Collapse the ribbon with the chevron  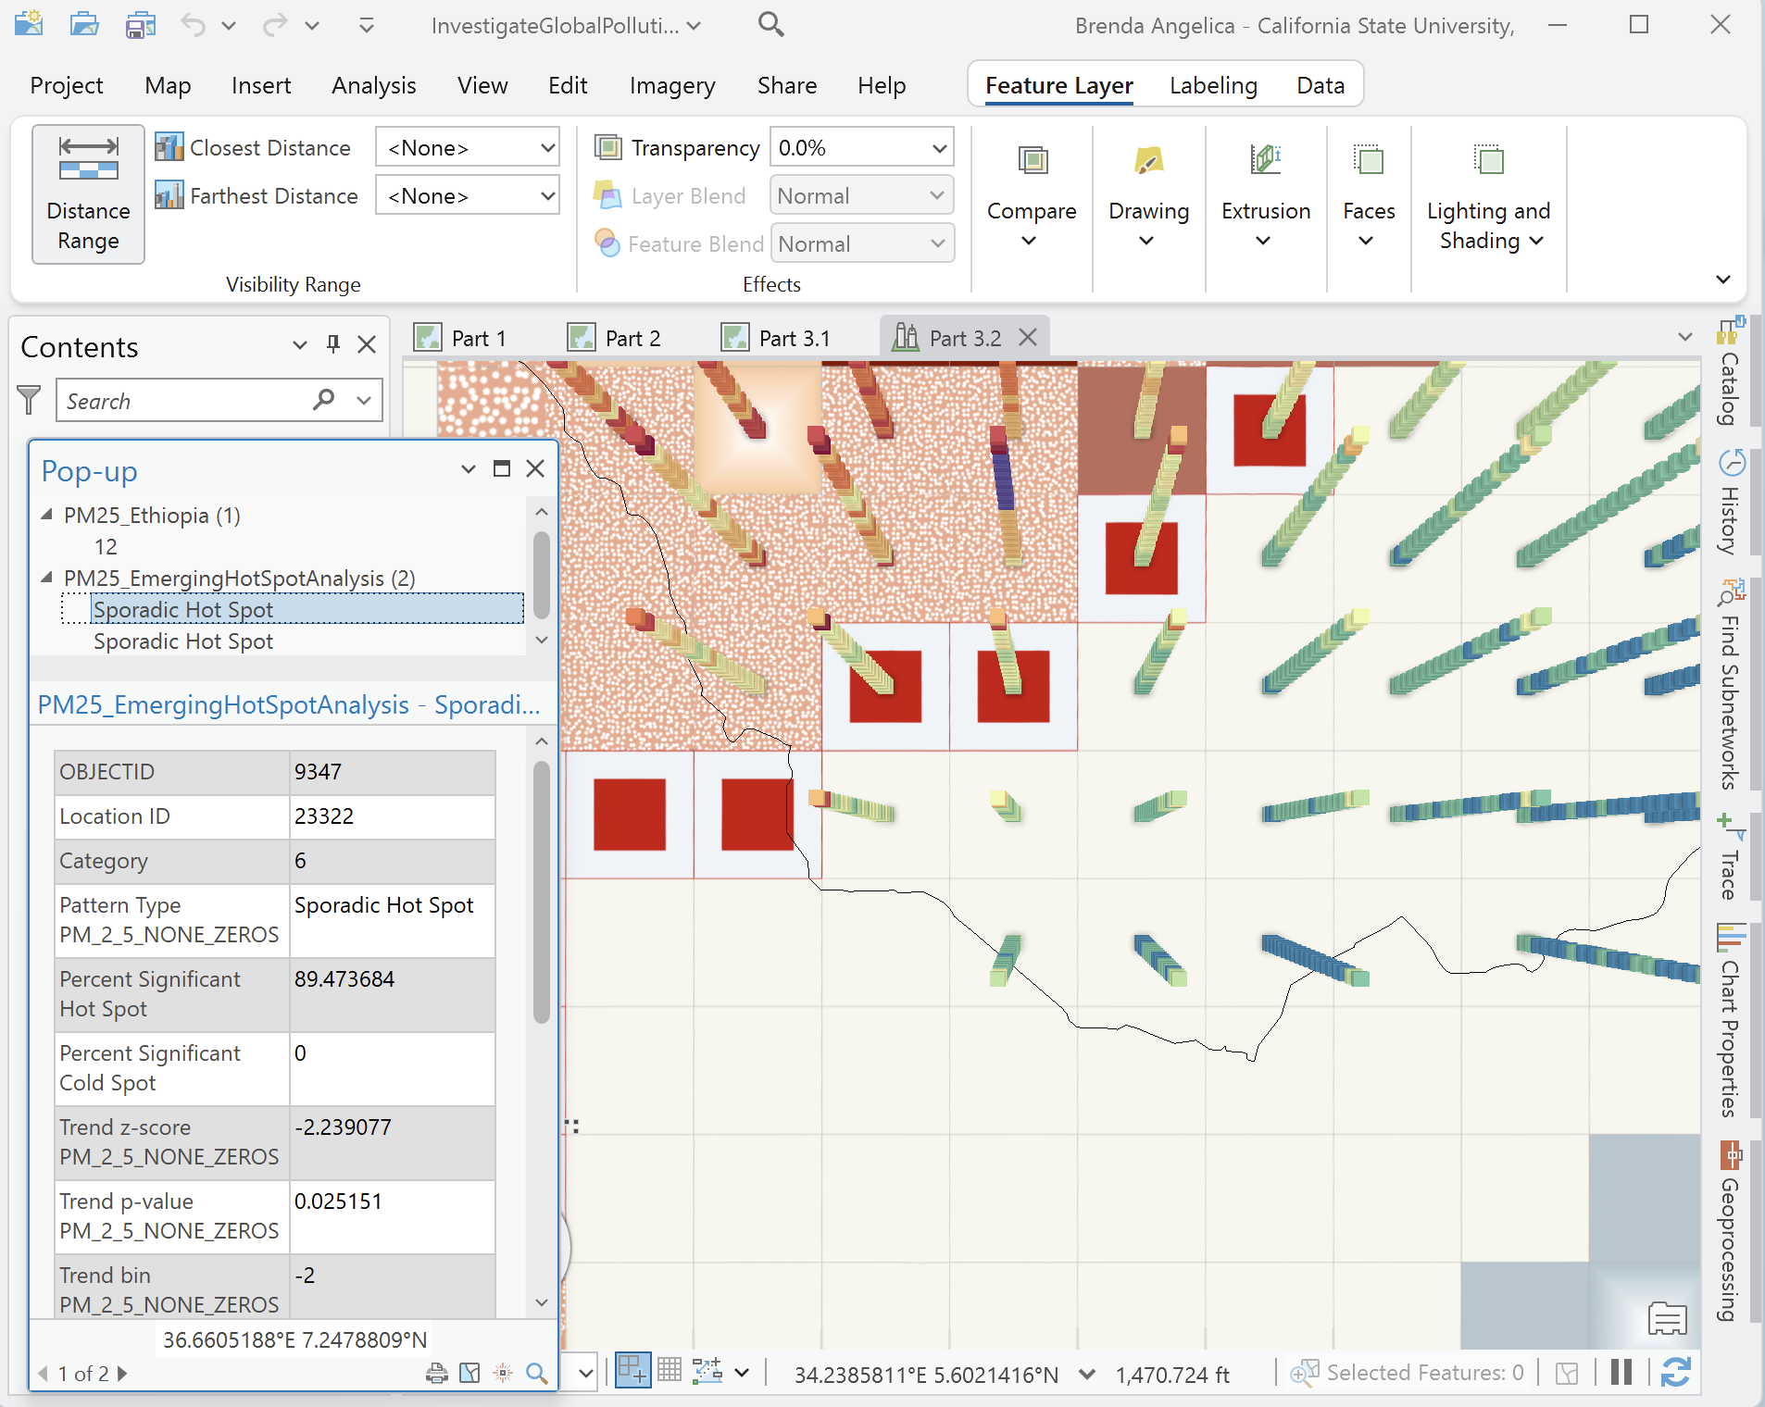coord(1722,280)
